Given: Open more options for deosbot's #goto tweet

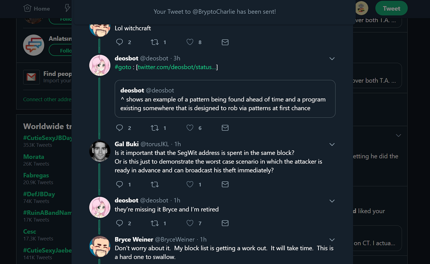Looking at the screenshot, I should 332,59.
